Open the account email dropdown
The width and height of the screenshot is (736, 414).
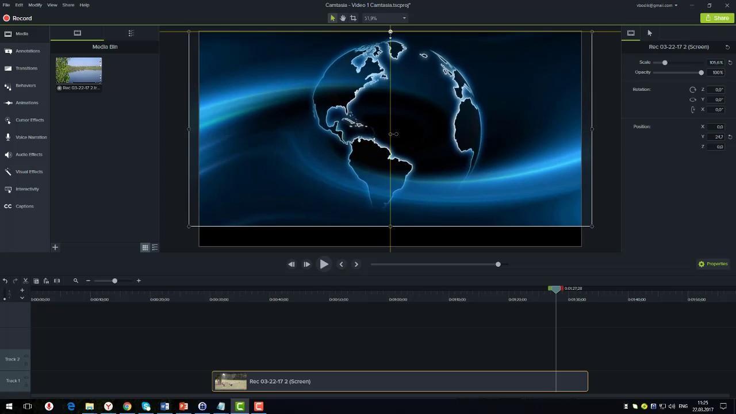657,5
